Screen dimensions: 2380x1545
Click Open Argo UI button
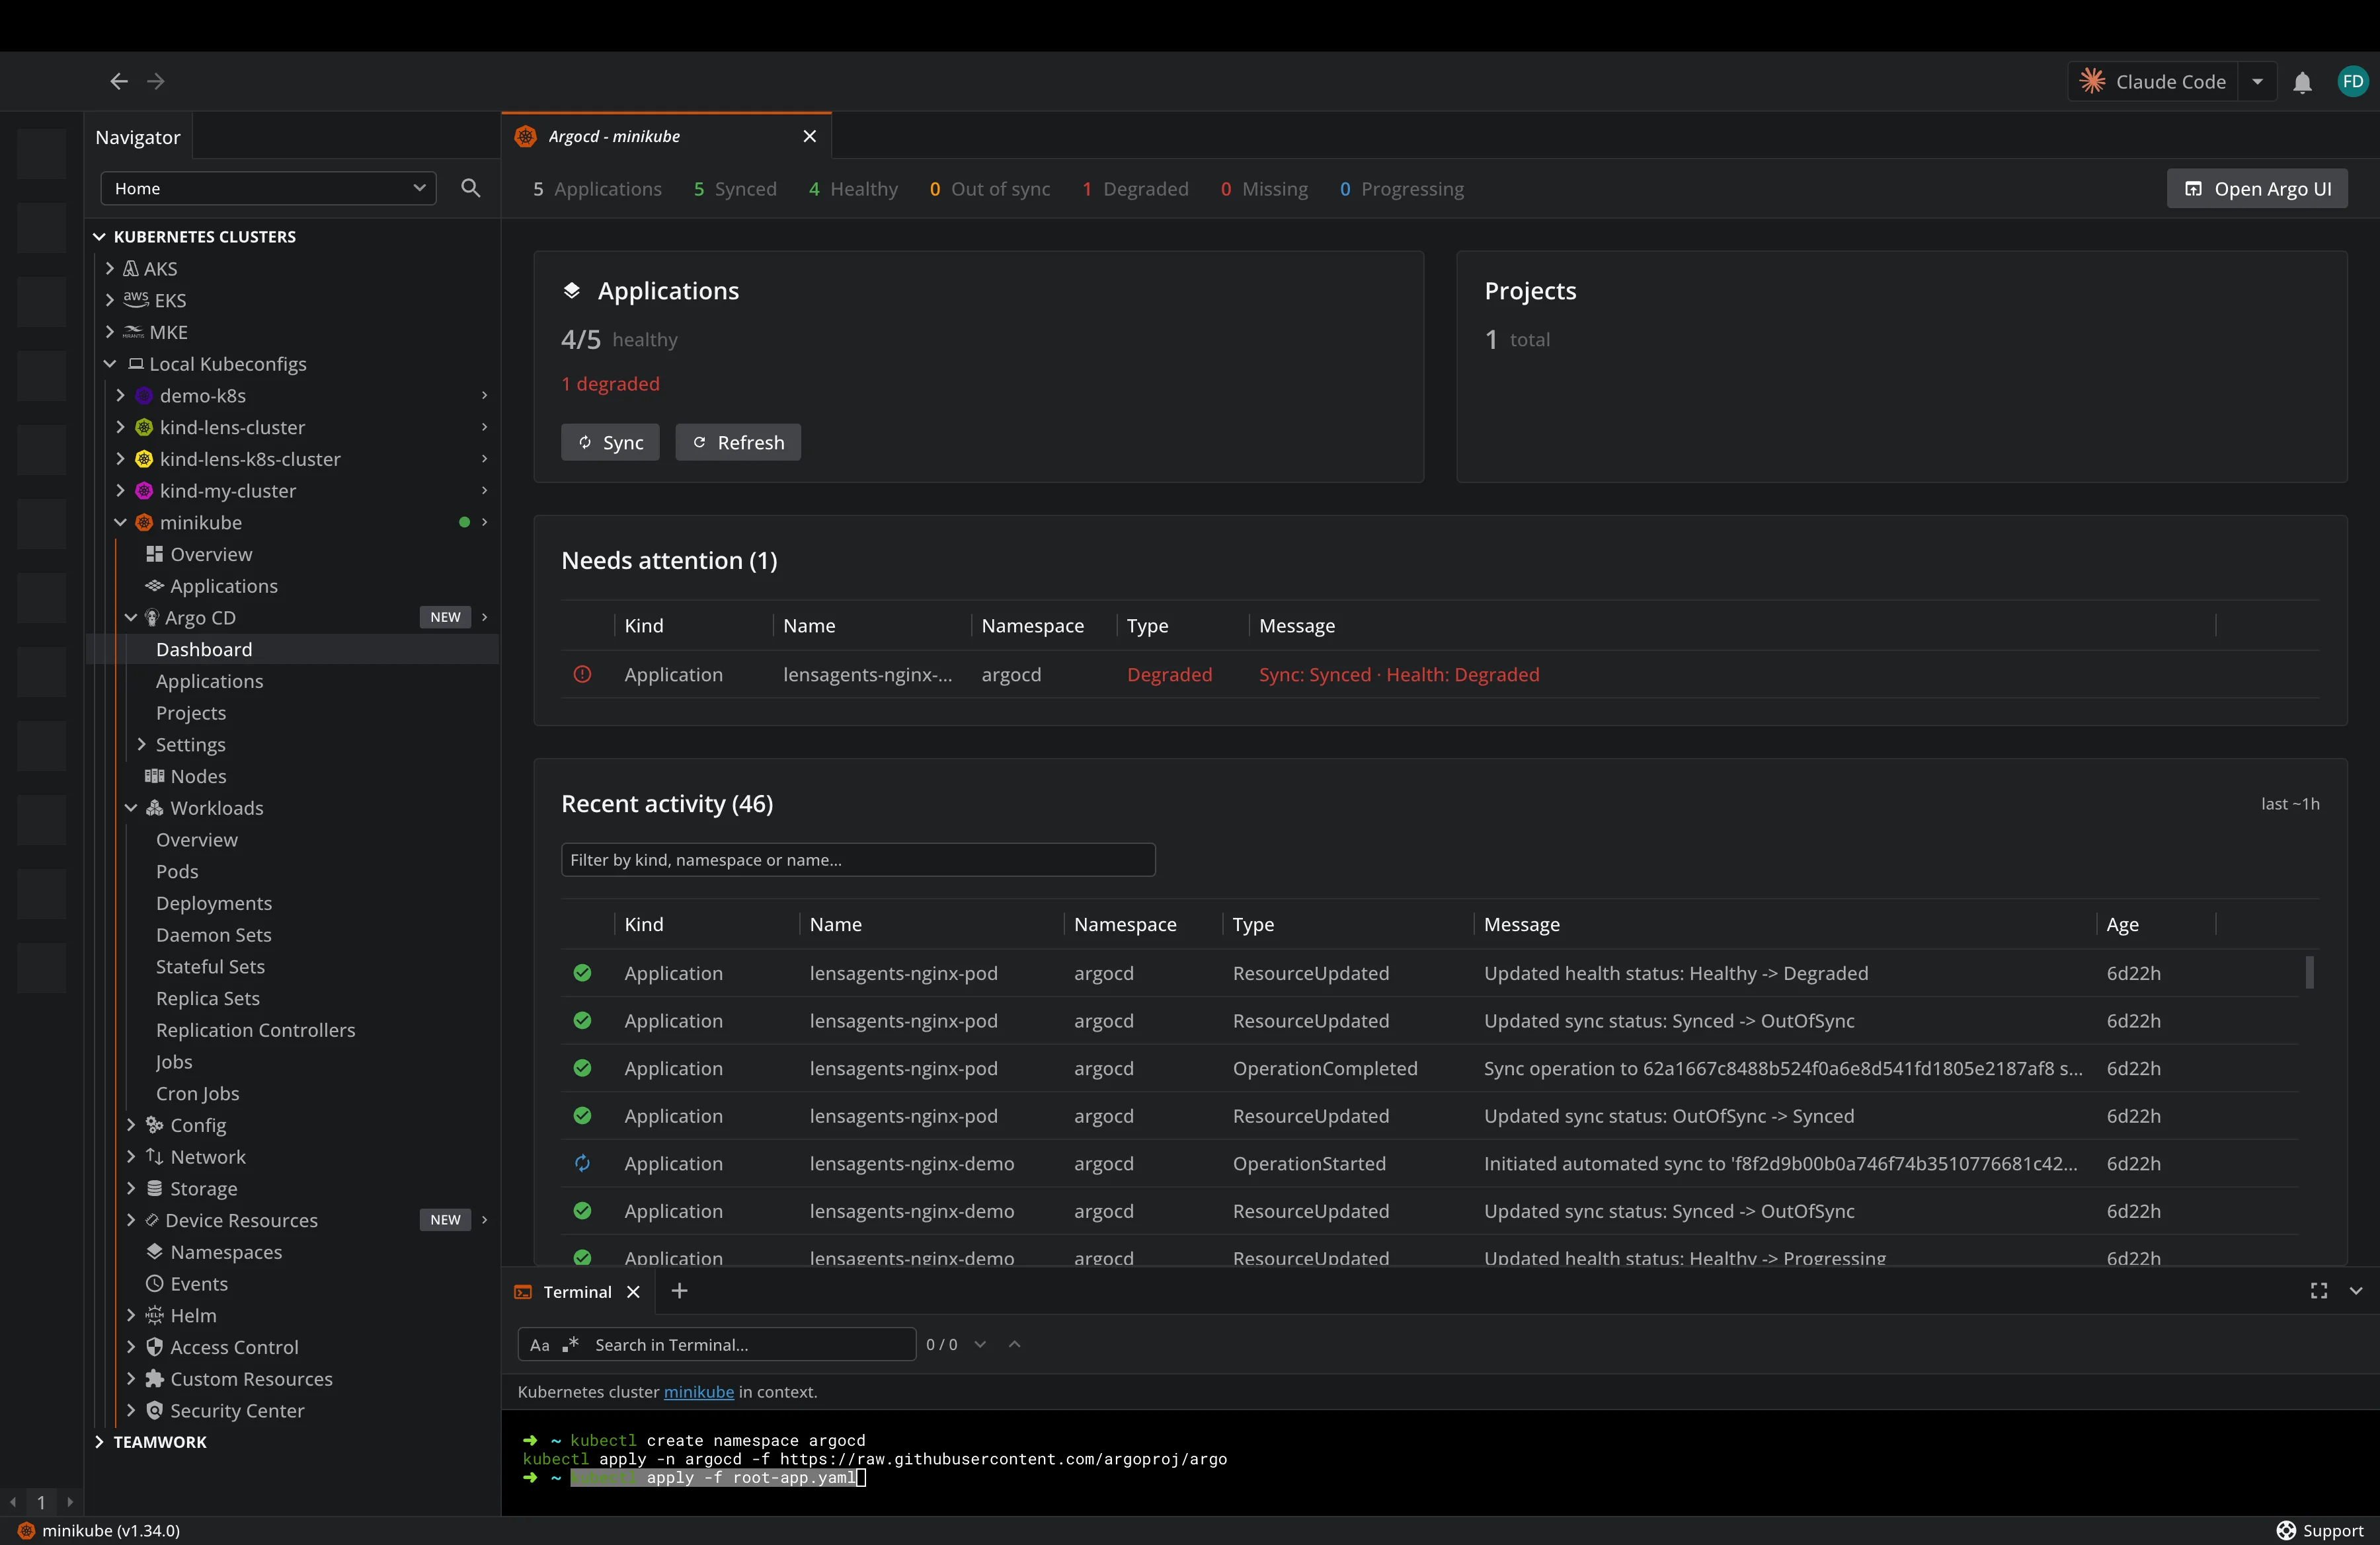point(2257,188)
